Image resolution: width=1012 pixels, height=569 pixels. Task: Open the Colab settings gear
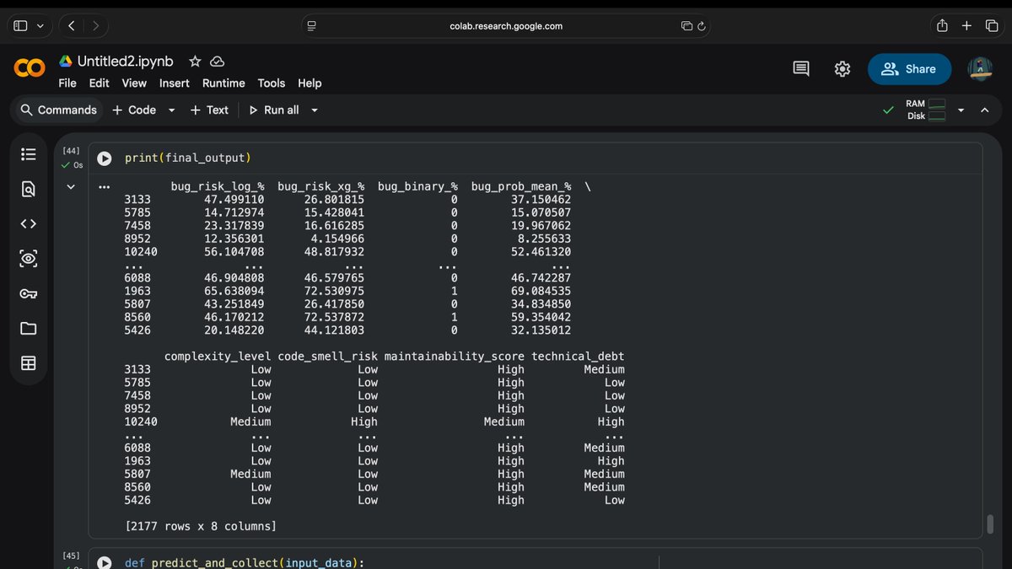point(842,69)
